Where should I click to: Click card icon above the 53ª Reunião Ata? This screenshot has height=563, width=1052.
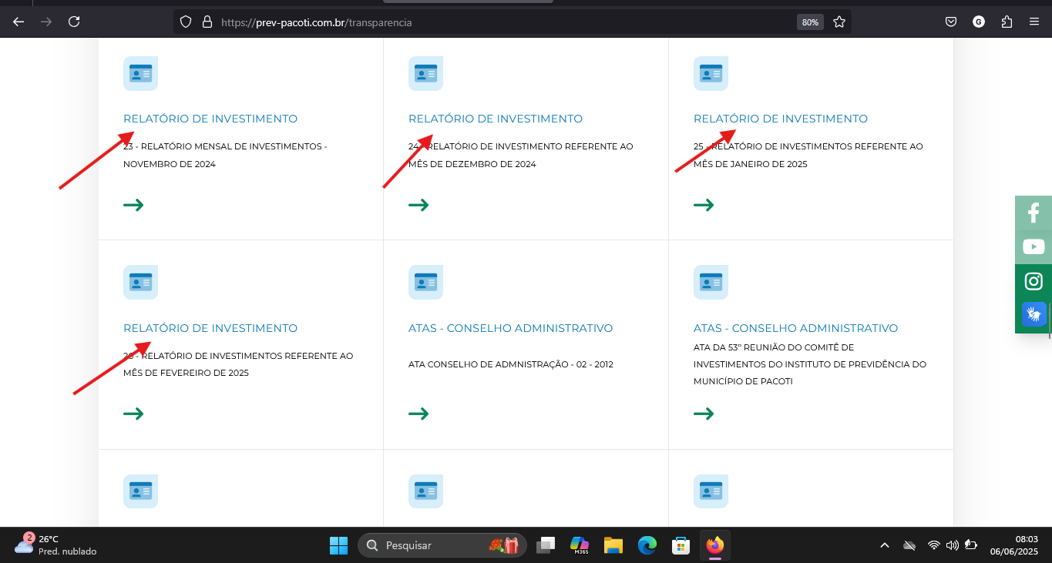711,282
